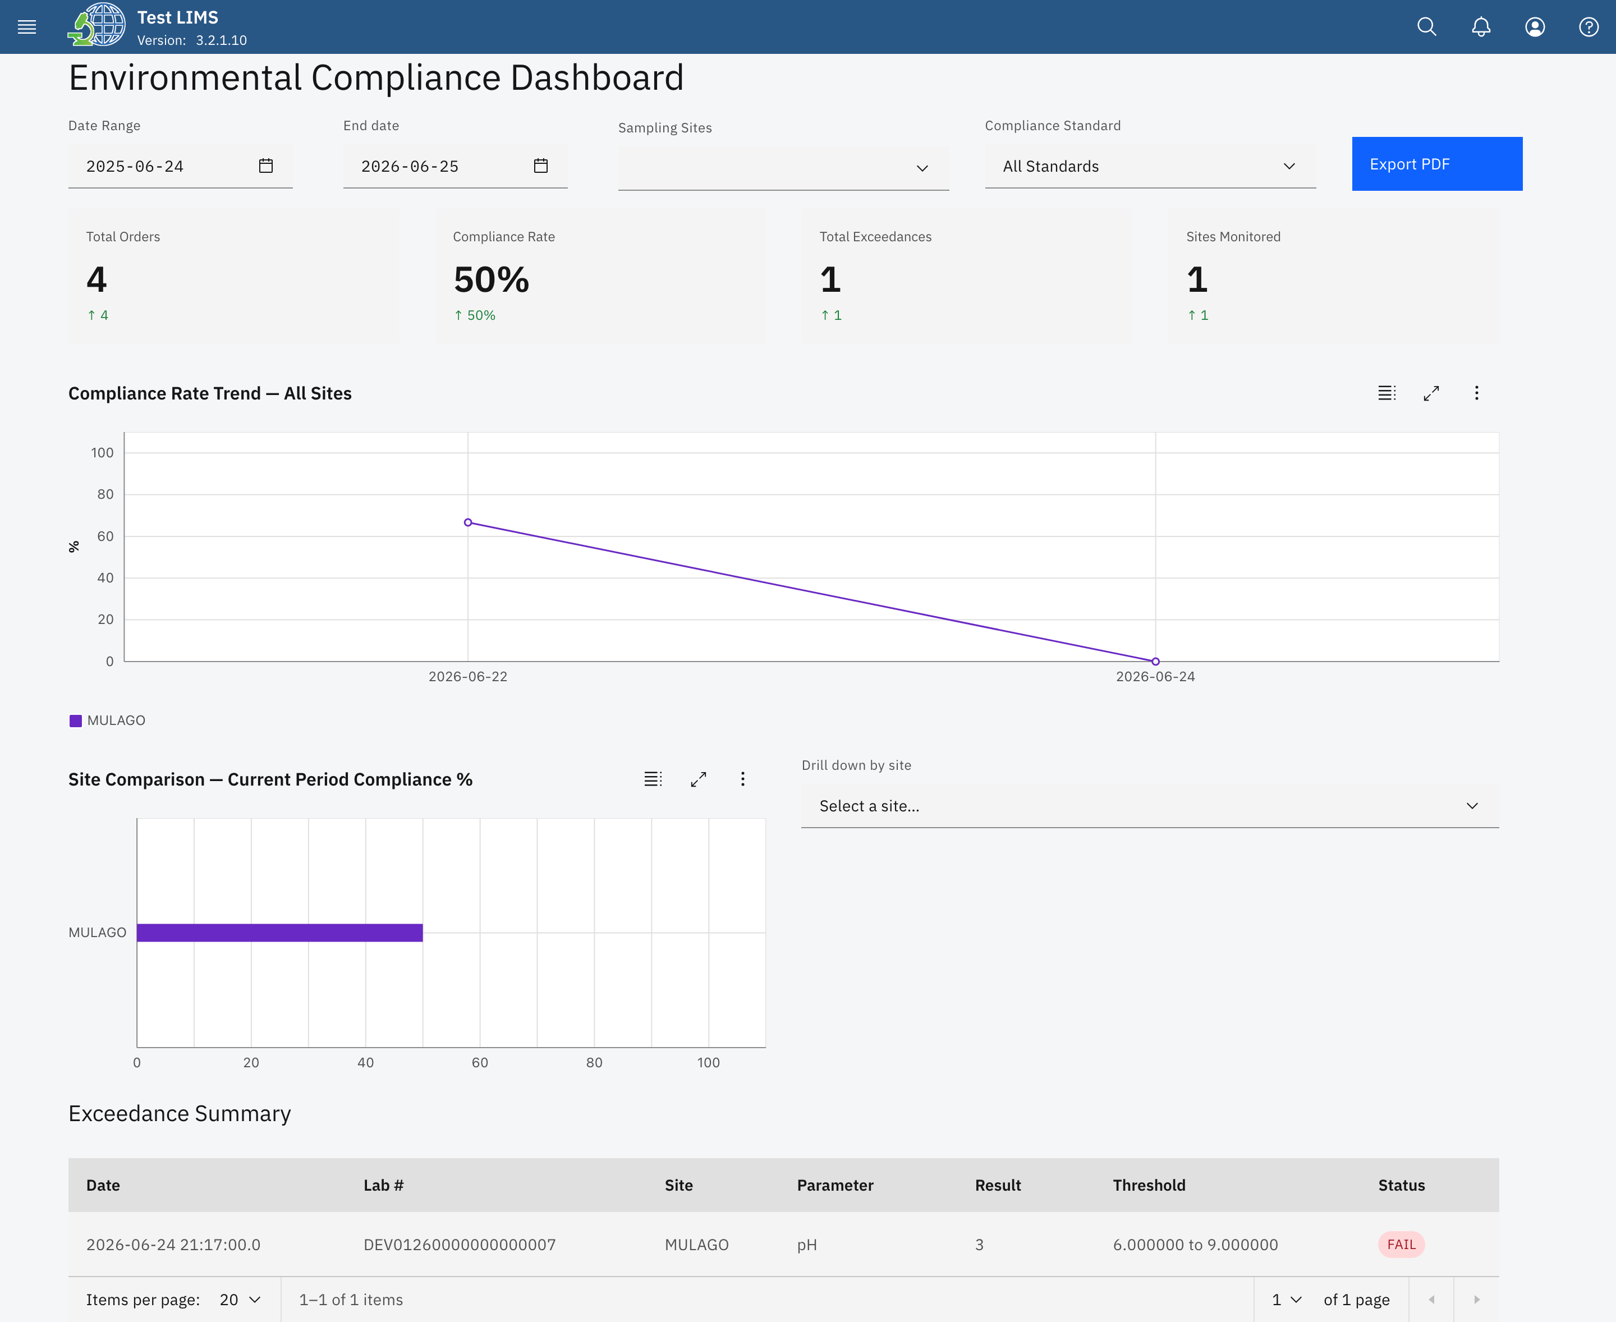
Task: Sort by Status column header
Action: (1401, 1185)
